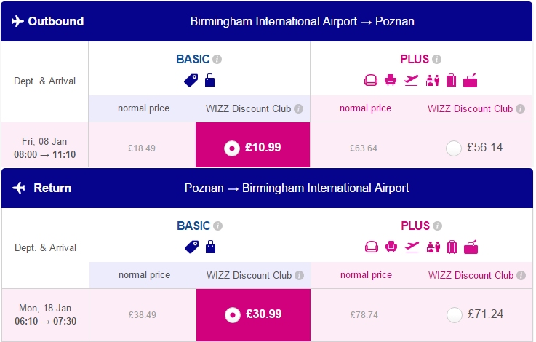Viewport: 536px width, 342px height.
Task: Click return PLUS small handbag icon
Action: (x=471, y=247)
